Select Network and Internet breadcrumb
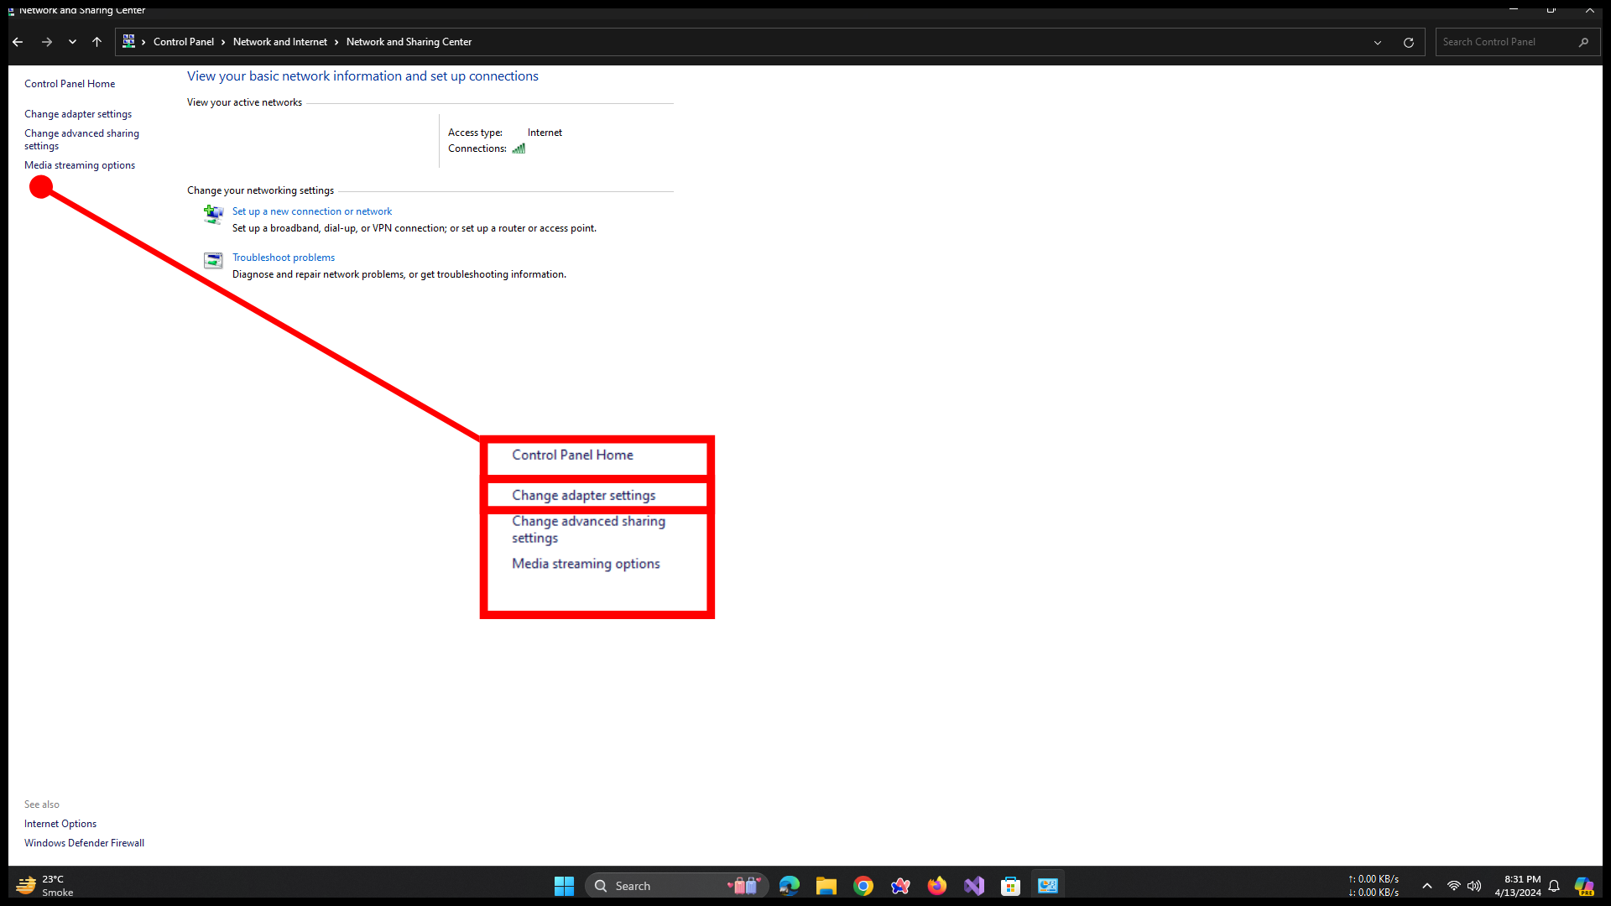1611x906 pixels. 279,42
